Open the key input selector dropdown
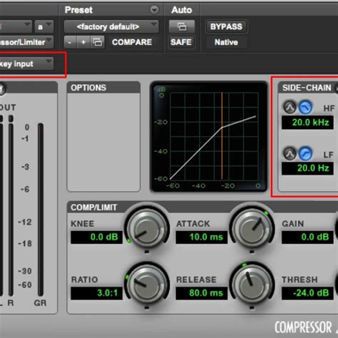Screen dimensions: 338x338 point(26,63)
